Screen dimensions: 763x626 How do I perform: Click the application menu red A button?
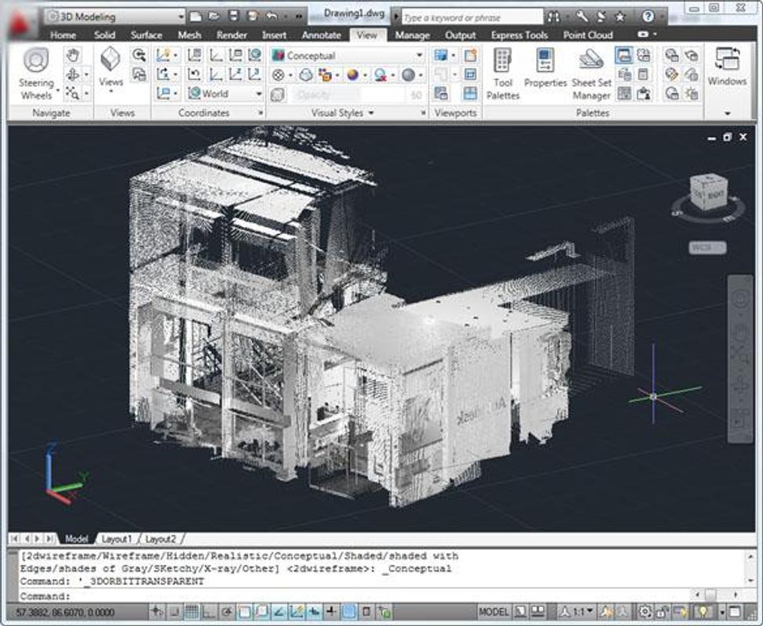(19, 23)
